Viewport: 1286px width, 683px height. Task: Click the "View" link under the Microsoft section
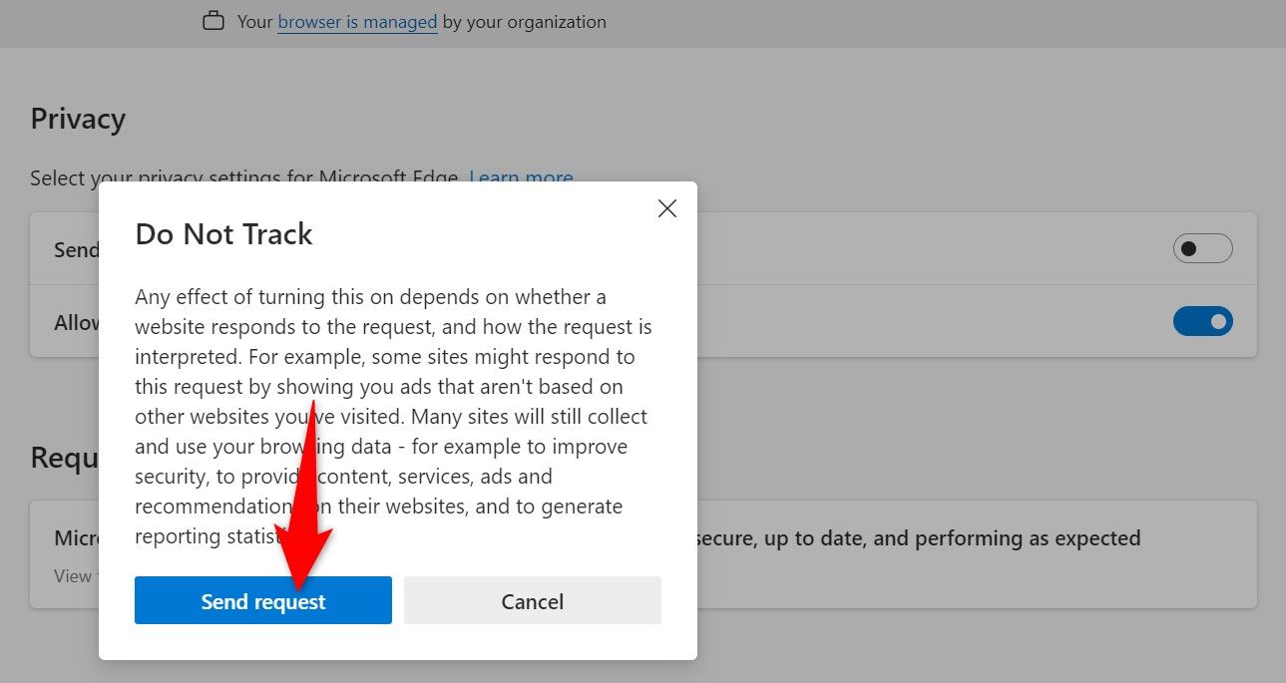70,575
